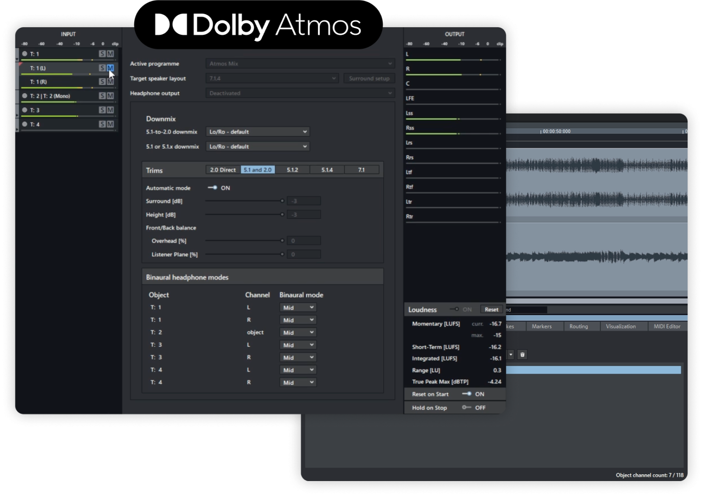702x496 pixels.
Task: Click the object icon beside T: 2 Mono
Action: (24, 96)
